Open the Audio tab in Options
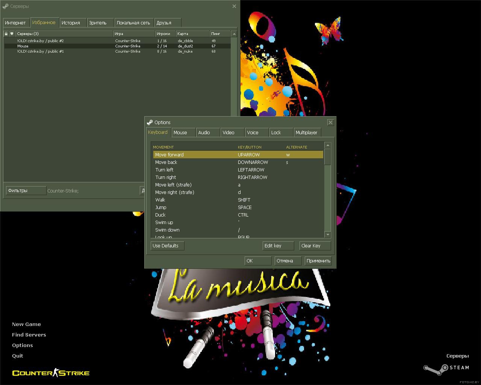The image size is (481, 385). 208,132
